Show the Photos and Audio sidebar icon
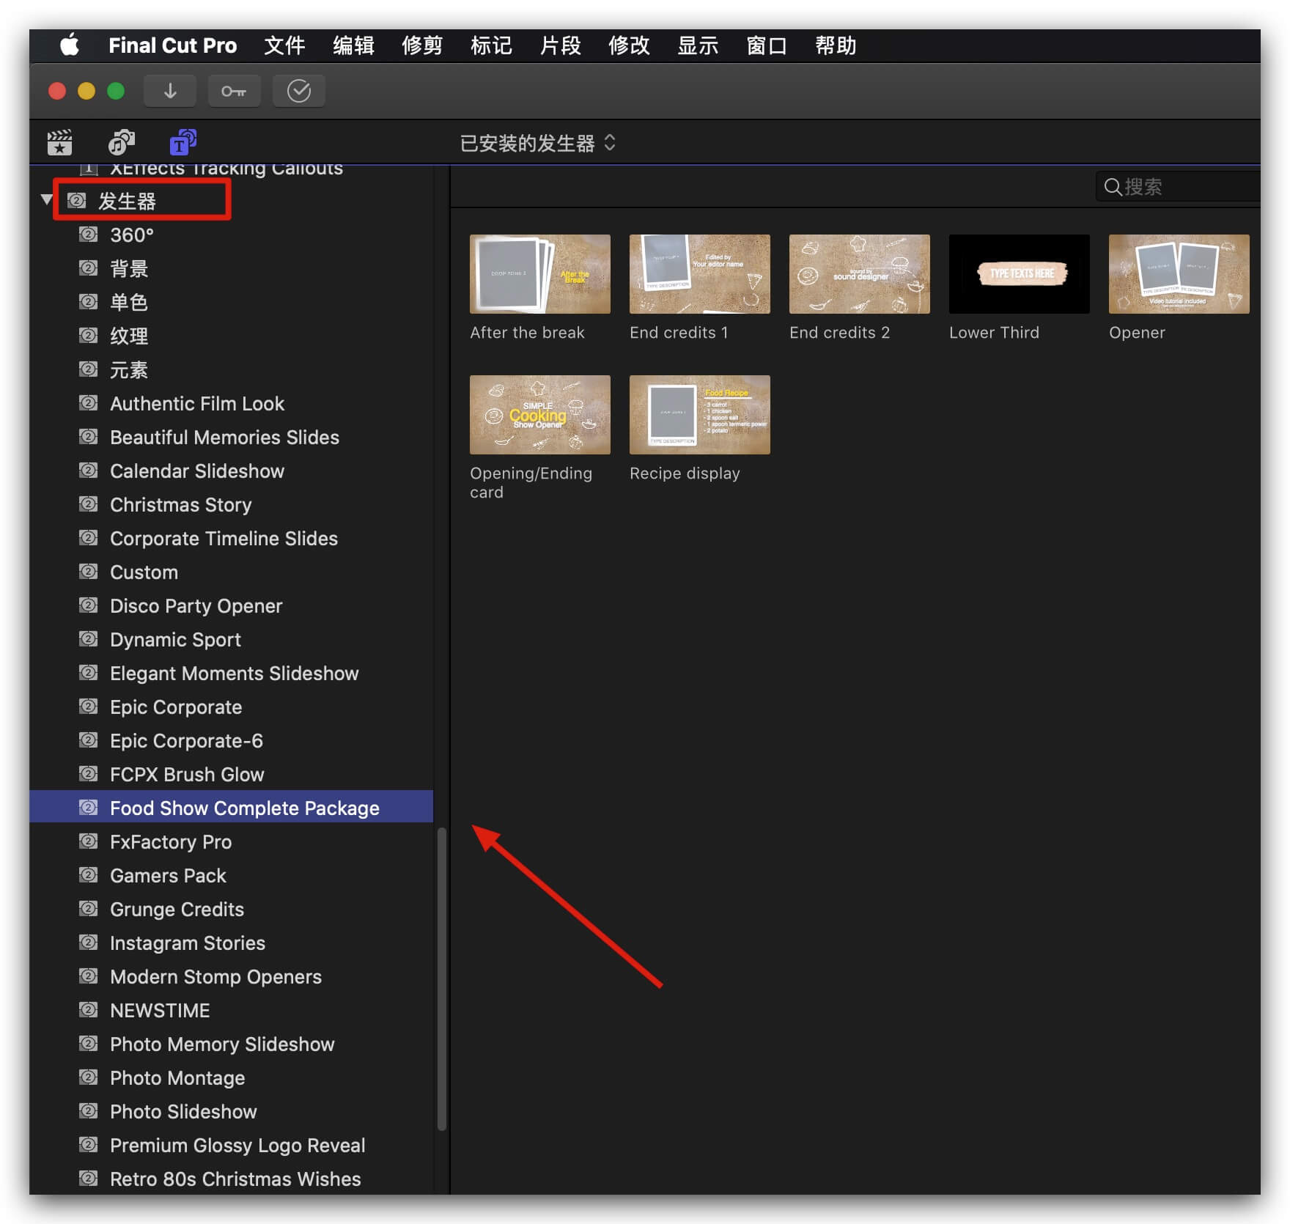 (121, 142)
